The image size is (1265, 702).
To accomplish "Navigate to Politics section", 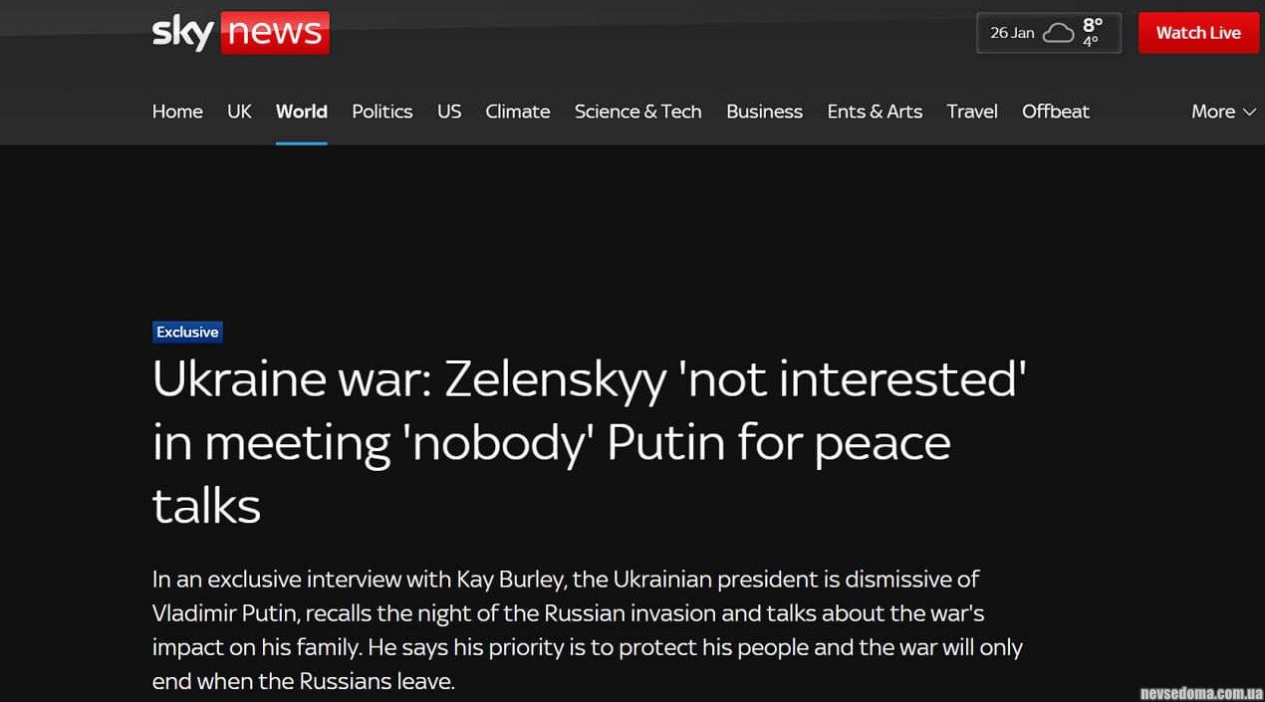I will coord(381,112).
